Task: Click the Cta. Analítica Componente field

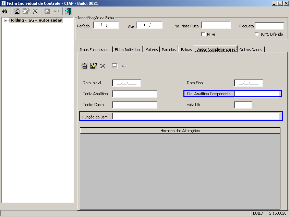Action: coord(257,93)
